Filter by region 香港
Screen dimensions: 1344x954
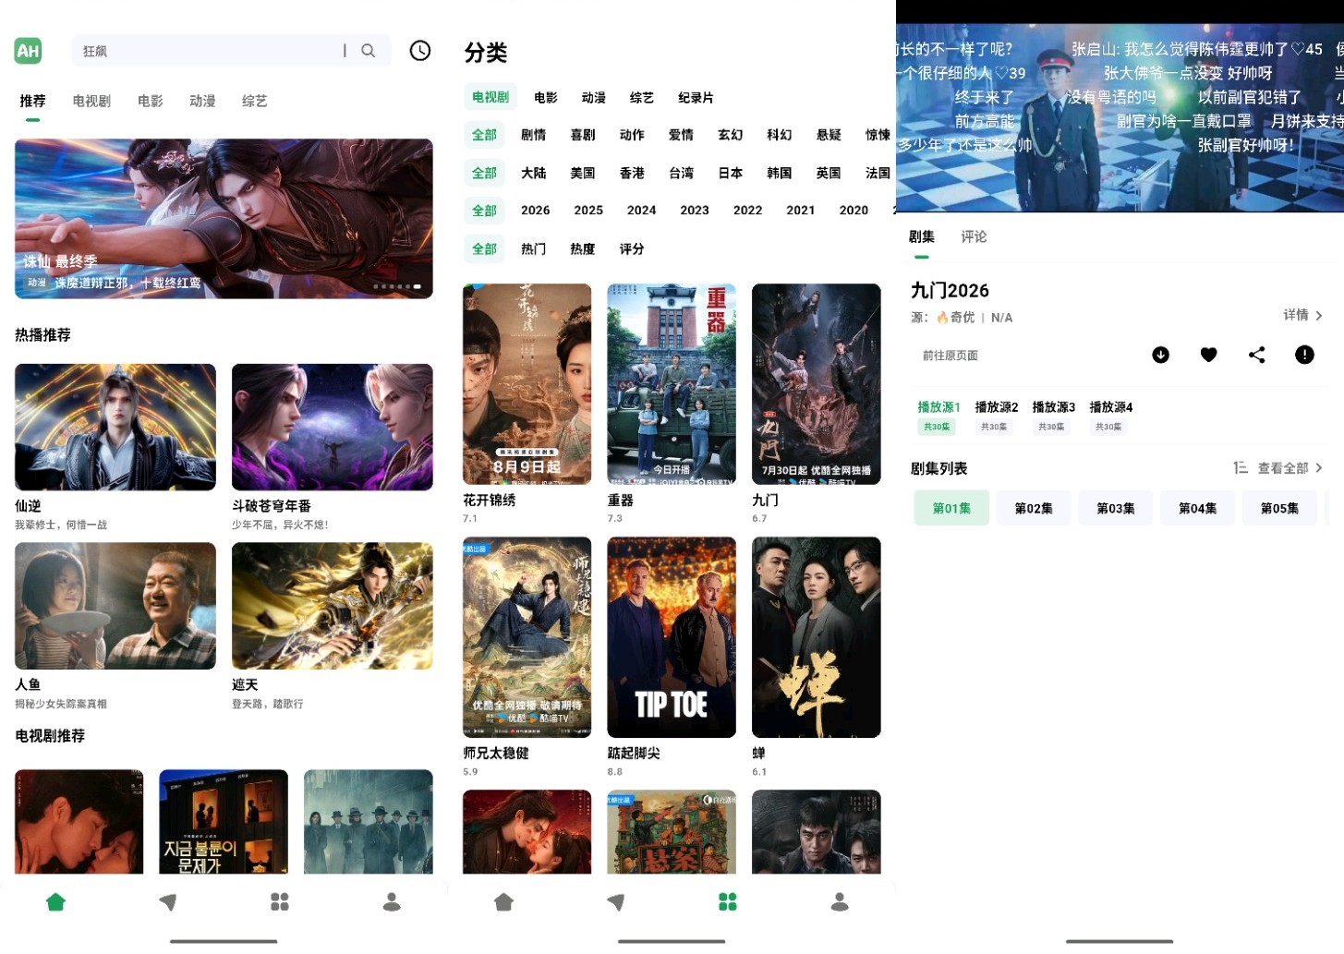(x=632, y=174)
